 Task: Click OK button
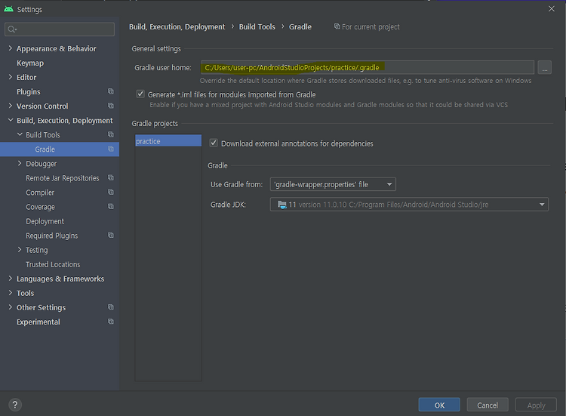(x=439, y=405)
